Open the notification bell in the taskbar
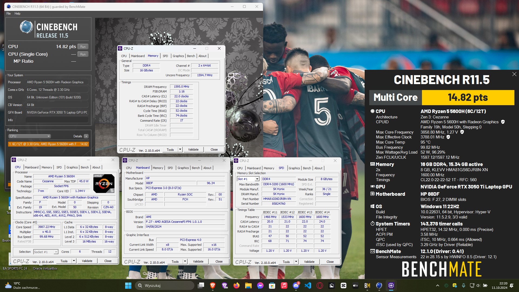 tap(511, 286)
